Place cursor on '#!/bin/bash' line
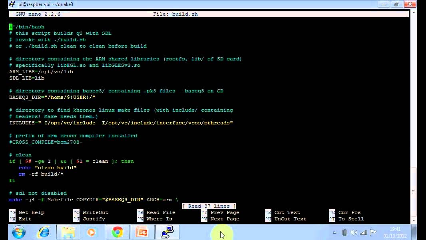Viewport: 426px width, 240px height. point(27,27)
